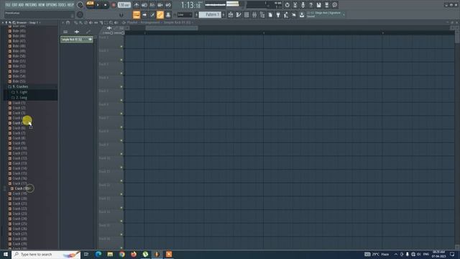Select sample Crash (1)

pos(19,103)
